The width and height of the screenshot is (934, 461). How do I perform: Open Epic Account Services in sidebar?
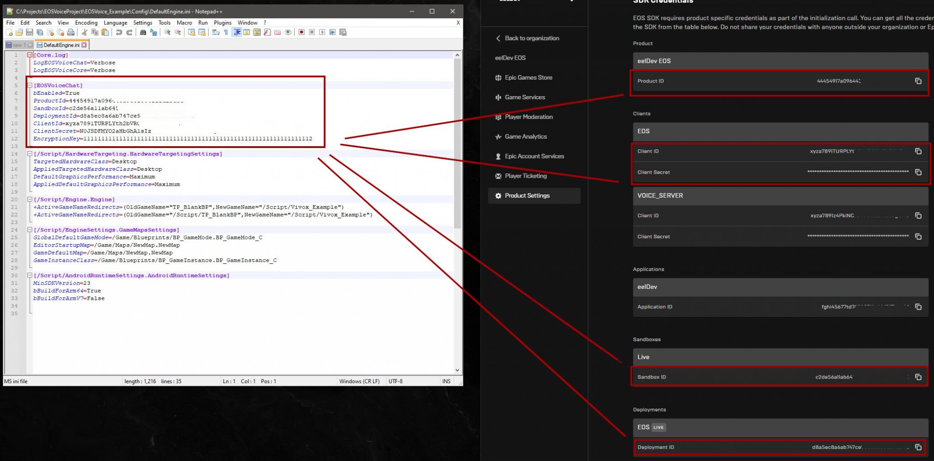click(534, 156)
